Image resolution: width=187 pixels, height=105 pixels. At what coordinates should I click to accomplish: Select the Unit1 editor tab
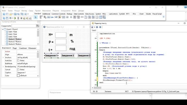click(94, 30)
